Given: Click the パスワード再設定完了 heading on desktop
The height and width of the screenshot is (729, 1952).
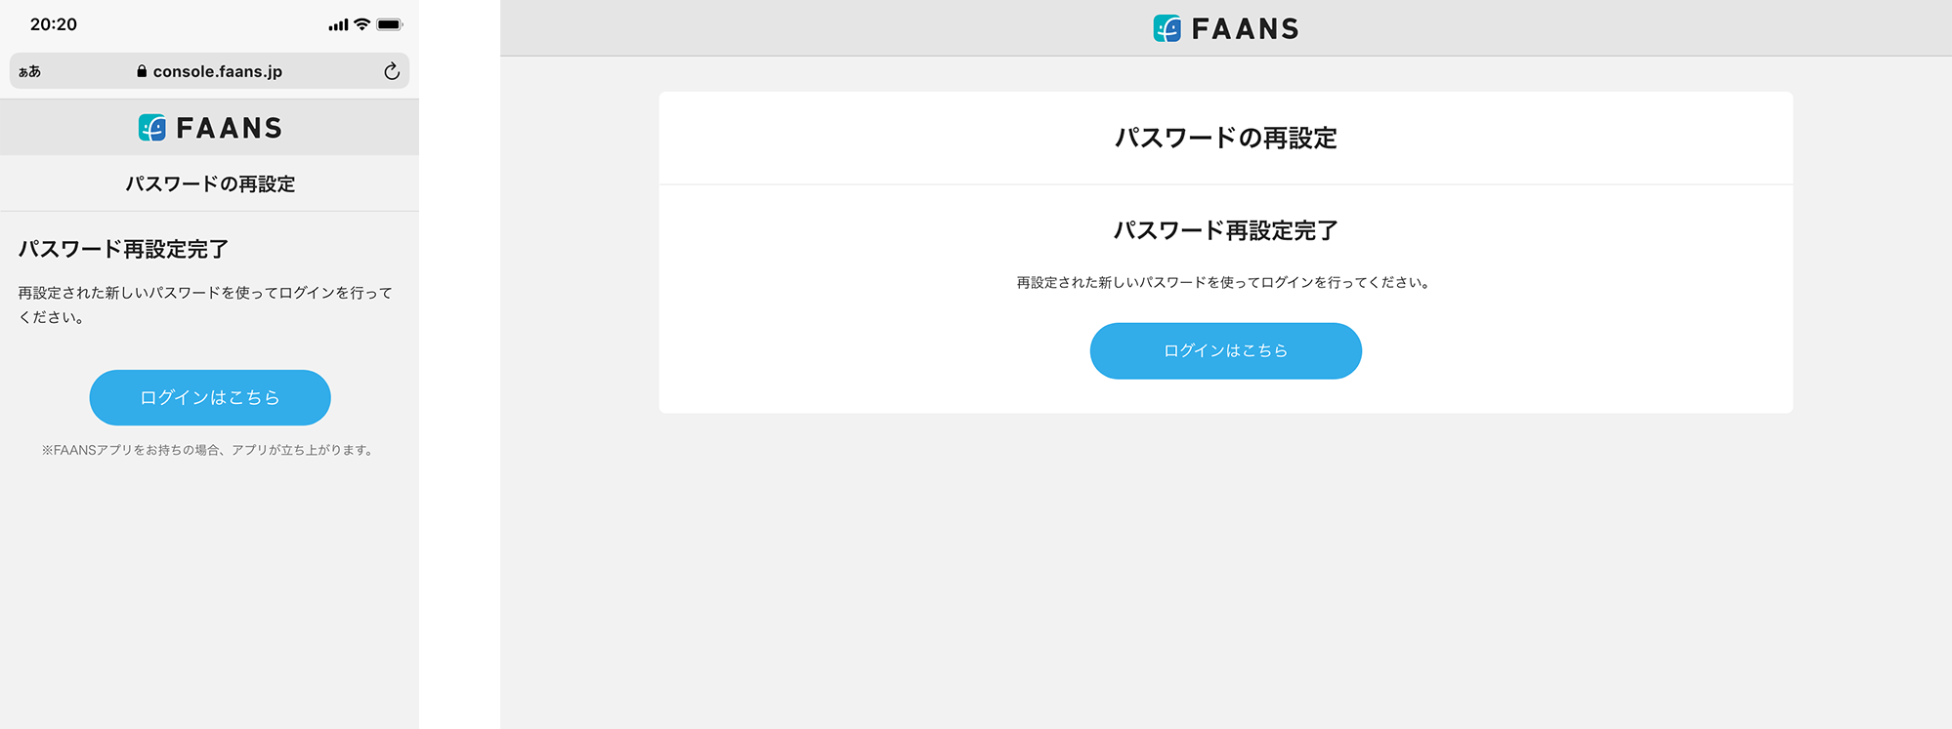Looking at the screenshot, I should click(1225, 231).
